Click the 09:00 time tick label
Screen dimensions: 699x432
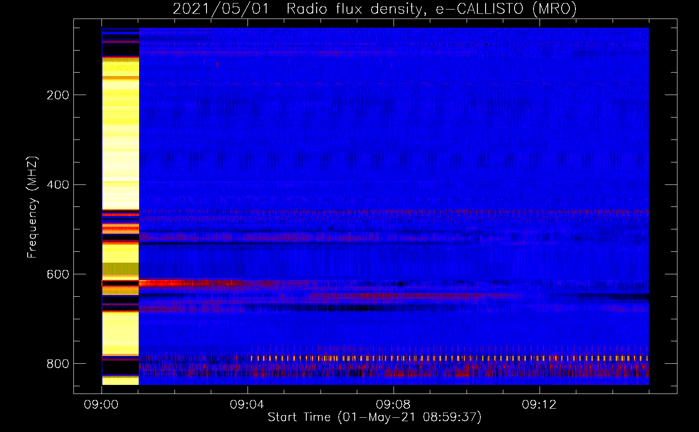[x=102, y=405]
